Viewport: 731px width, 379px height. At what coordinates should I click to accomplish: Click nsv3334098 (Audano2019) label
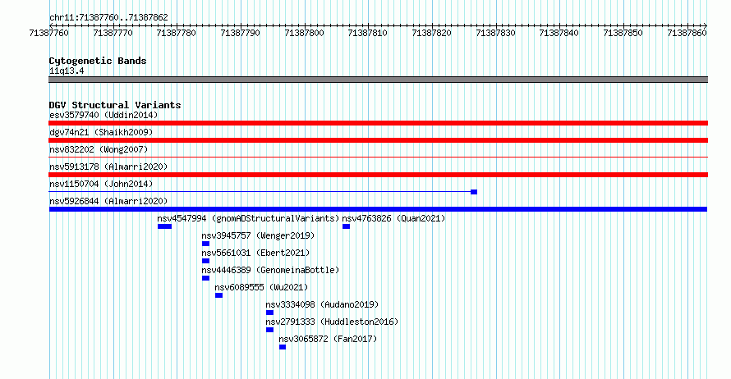[x=322, y=304]
